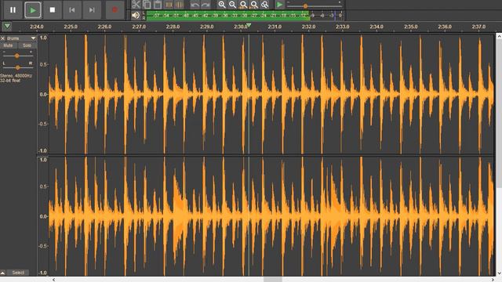
Task: Skip to the start of the project
Action: point(72,10)
